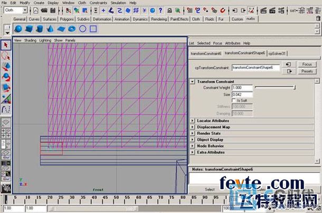322x213 pixels.
Task: Click the go to output connection button
Action: click(289, 71)
